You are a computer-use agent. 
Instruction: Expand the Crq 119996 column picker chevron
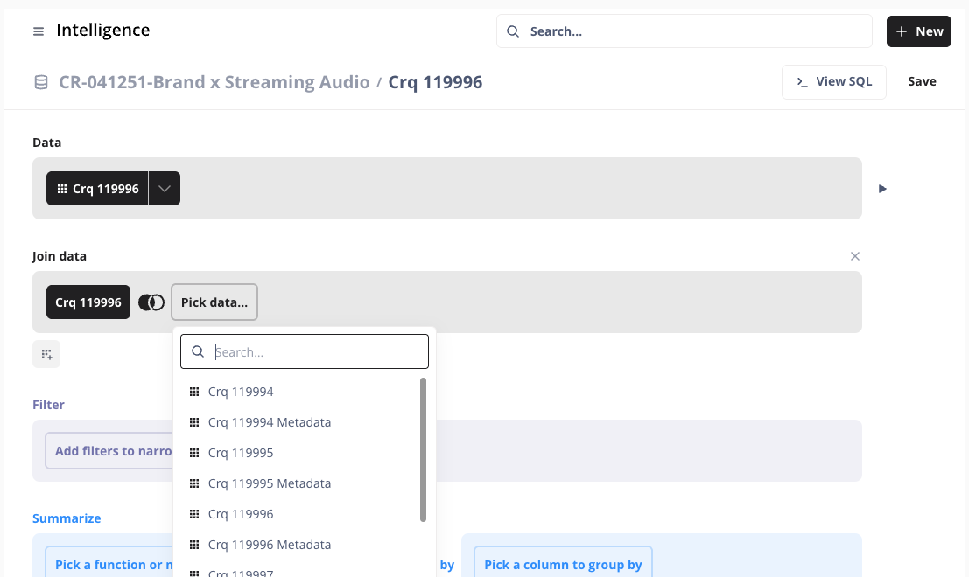165,189
